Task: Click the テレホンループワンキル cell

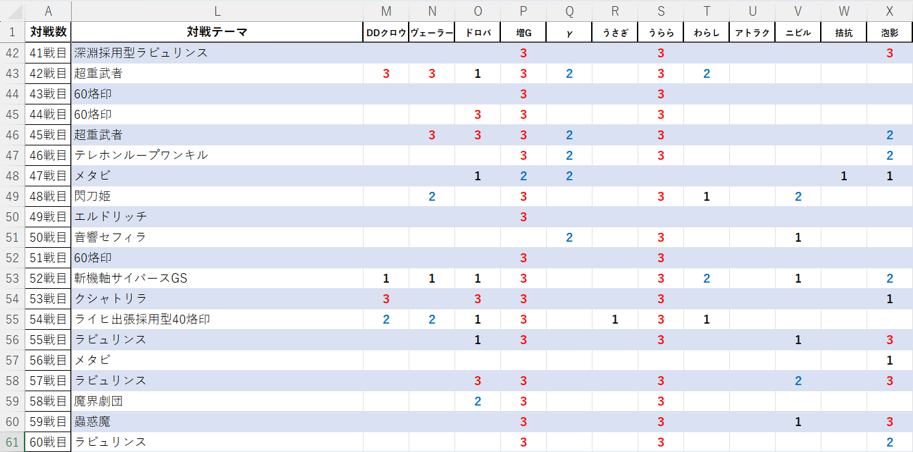Action: [x=217, y=155]
